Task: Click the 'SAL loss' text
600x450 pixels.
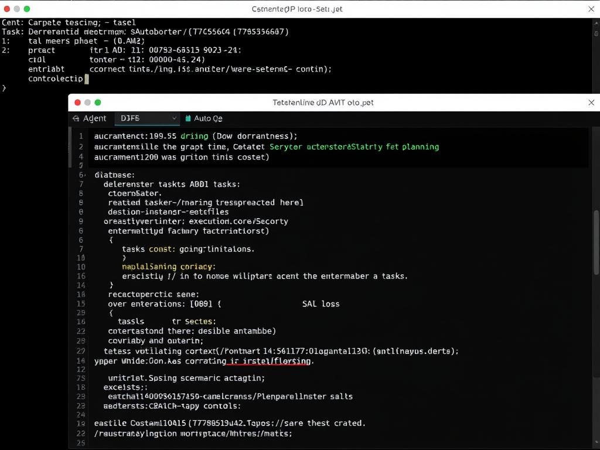Action: [321, 304]
